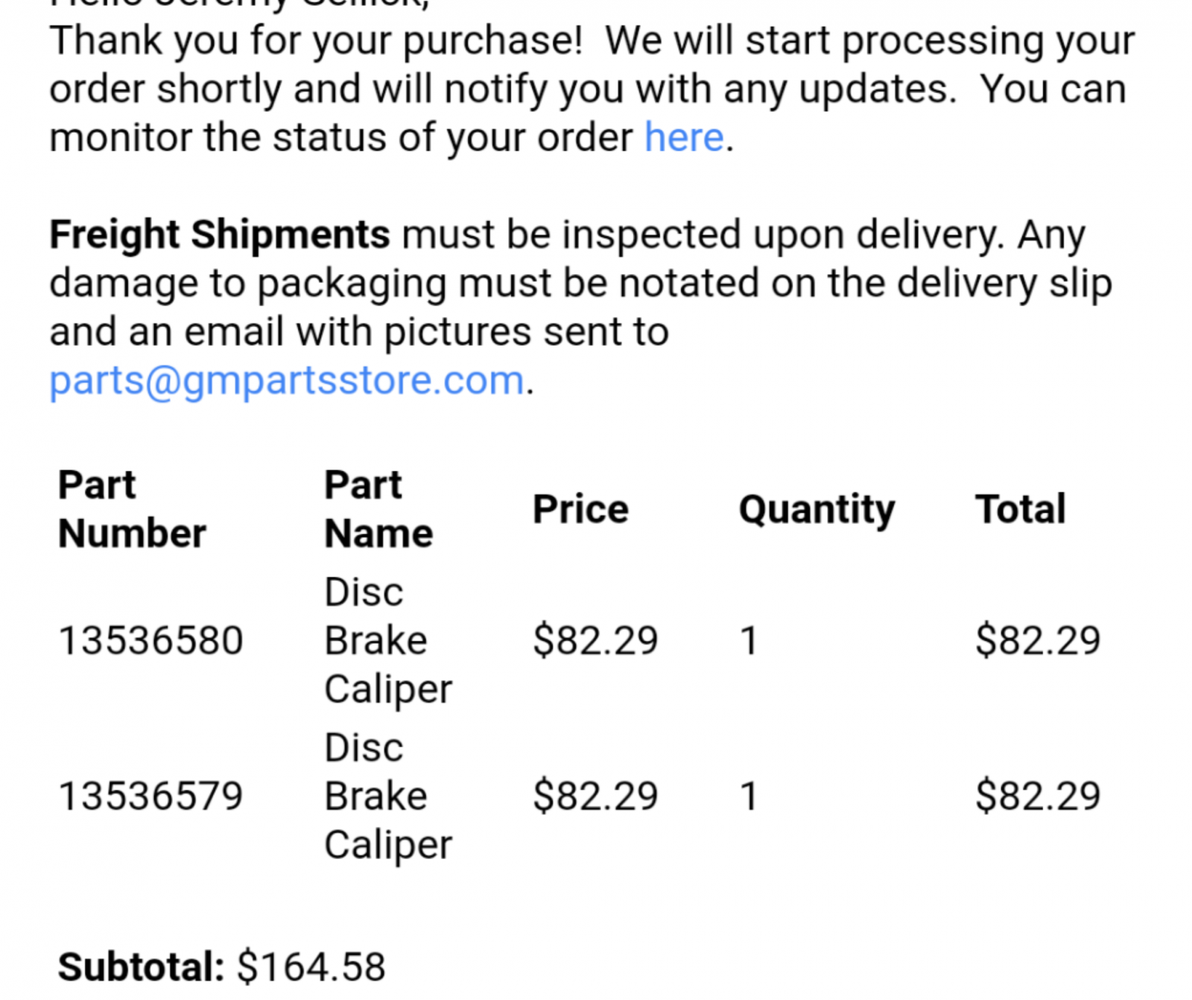
Task: Click the second row's total $82.29
Action: (x=1038, y=796)
